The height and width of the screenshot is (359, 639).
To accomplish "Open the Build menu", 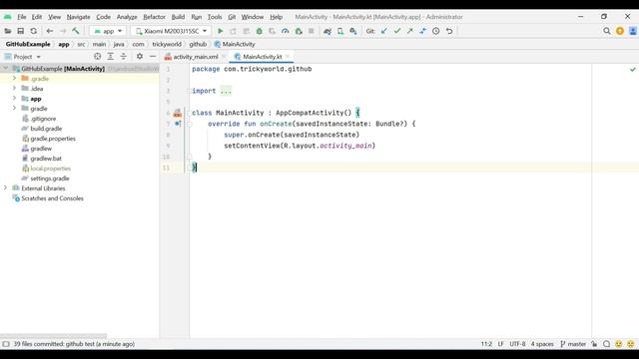I will pos(178,17).
